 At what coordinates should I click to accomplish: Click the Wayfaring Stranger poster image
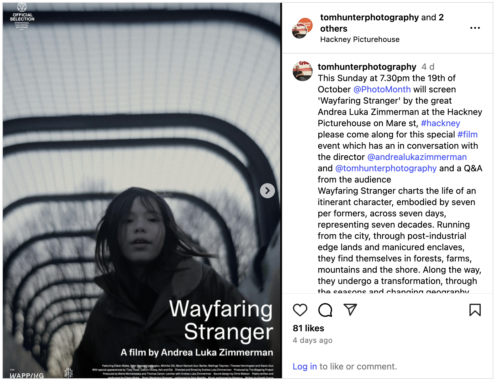(142, 191)
